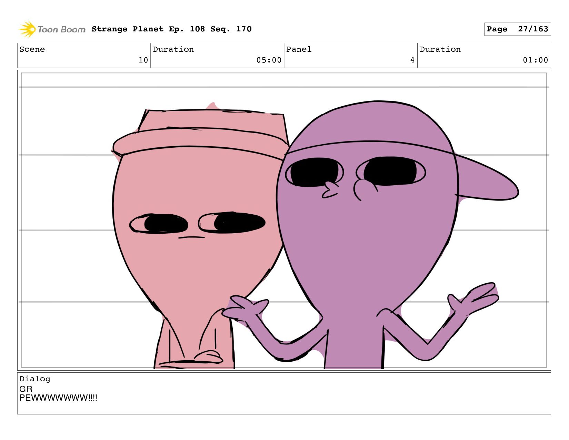Select the scene number value "10"
Image resolution: width=569 pixels, height=440 pixels.
point(143,60)
